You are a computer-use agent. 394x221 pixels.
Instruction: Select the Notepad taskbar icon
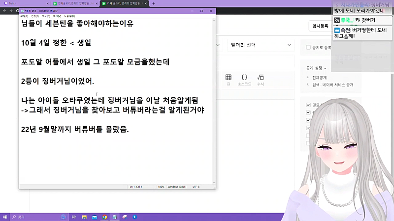(115, 217)
